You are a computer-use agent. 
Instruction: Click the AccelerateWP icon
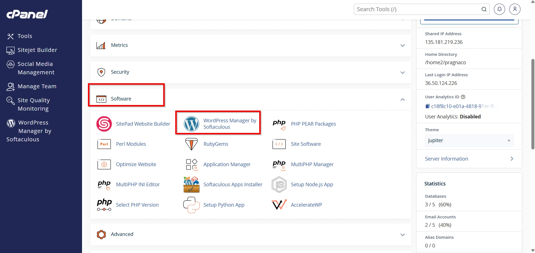tap(279, 205)
